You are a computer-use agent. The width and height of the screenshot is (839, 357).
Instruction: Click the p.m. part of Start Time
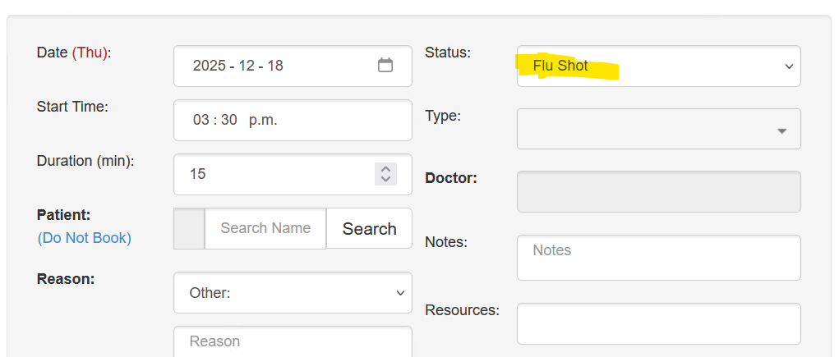click(263, 120)
